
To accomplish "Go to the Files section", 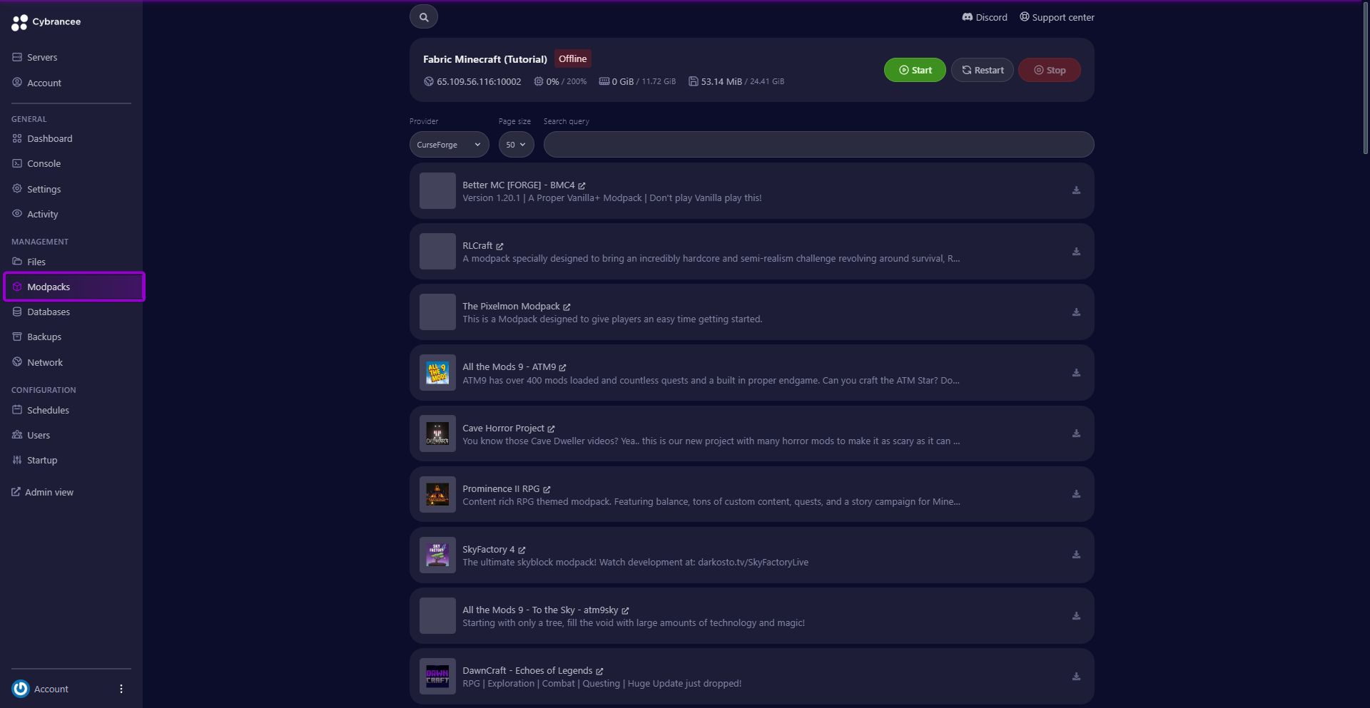I will pyautogui.click(x=36, y=262).
